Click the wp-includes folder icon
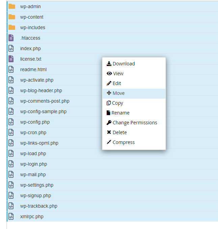Screen dimensions: 218x229 pyautogui.click(x=11, y=27)
